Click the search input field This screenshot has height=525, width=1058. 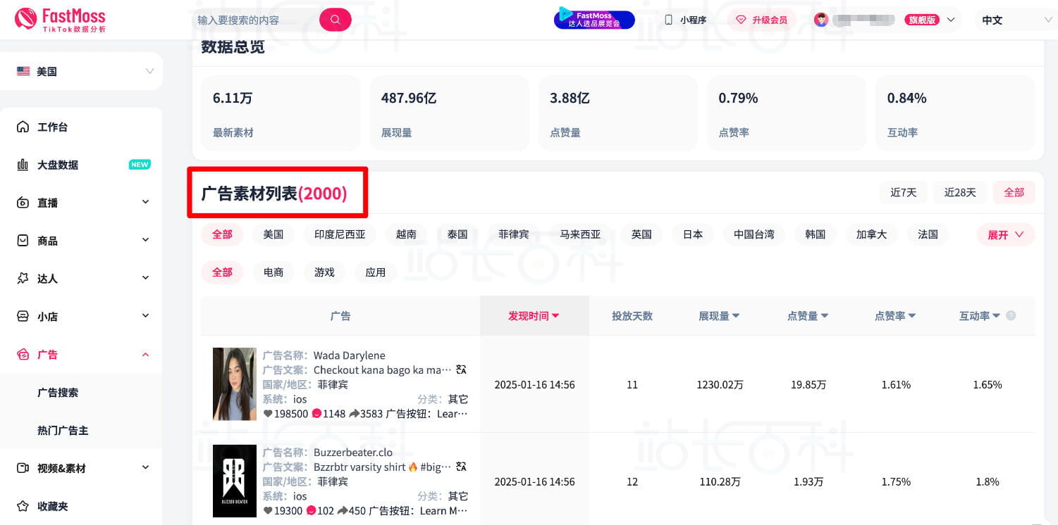tap(255, 20)
